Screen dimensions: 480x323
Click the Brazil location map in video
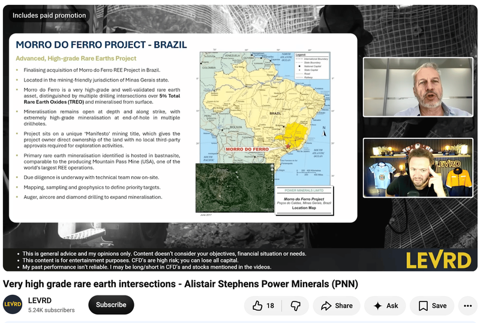(265, 118)
